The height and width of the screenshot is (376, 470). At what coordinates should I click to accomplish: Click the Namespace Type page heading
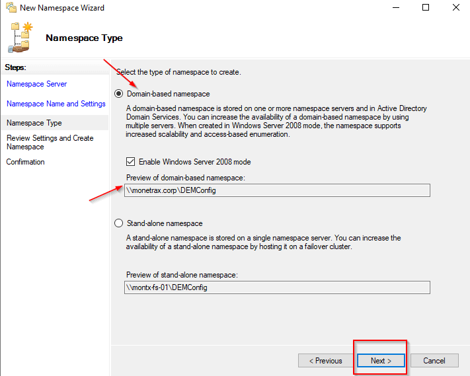[x=84, y=38]
